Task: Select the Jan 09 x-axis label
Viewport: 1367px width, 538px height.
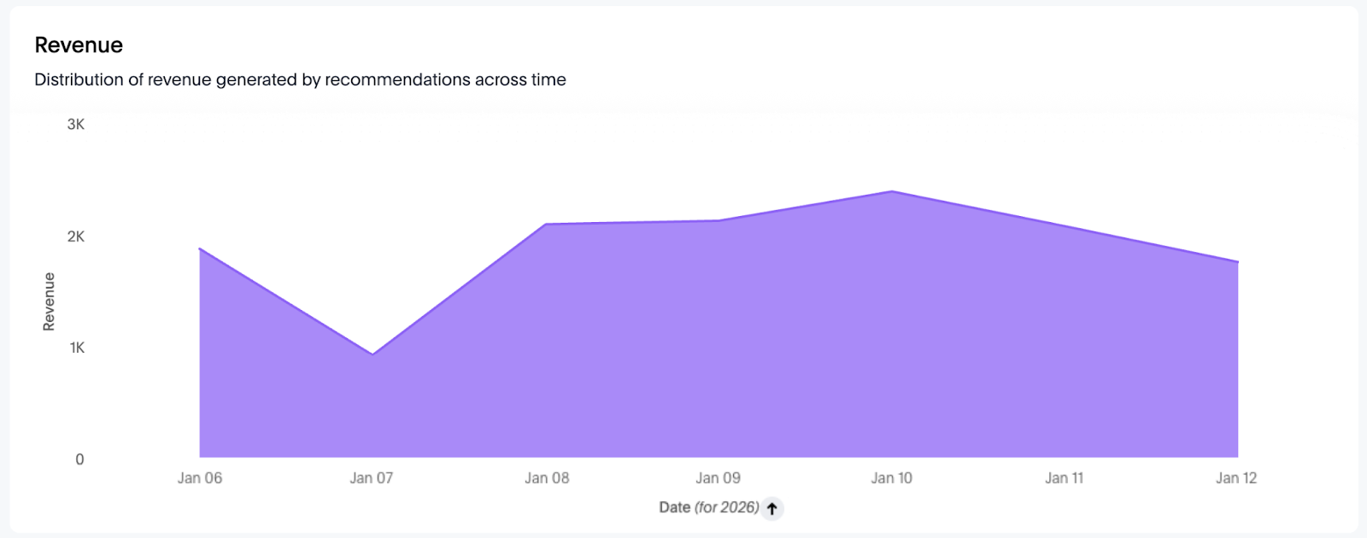Action: click(x=718, y=478)
